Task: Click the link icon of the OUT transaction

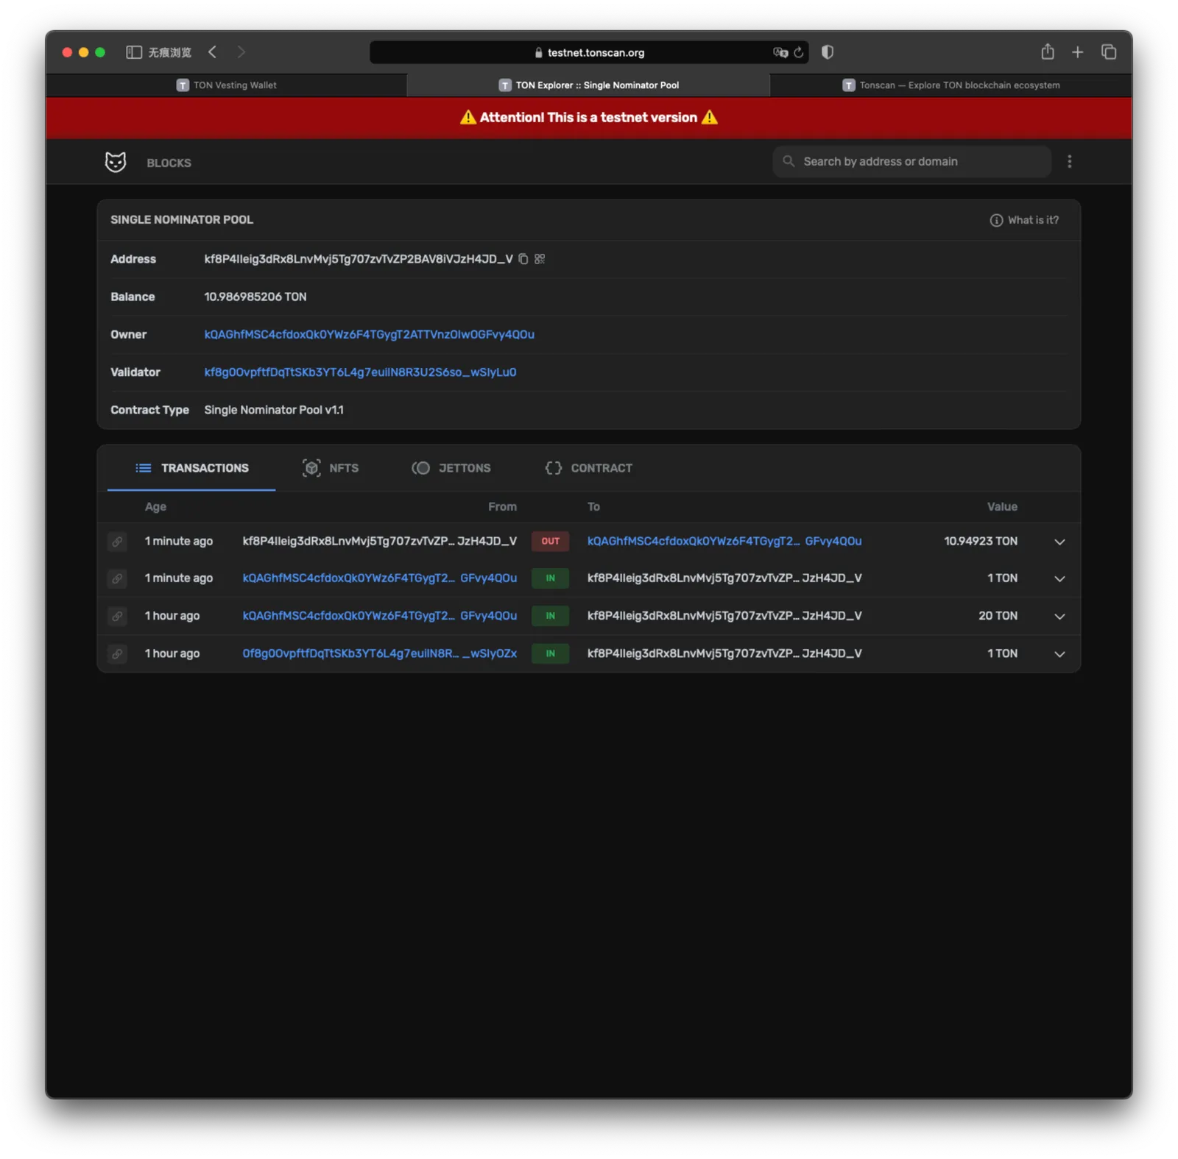Action: click(117, 542)
